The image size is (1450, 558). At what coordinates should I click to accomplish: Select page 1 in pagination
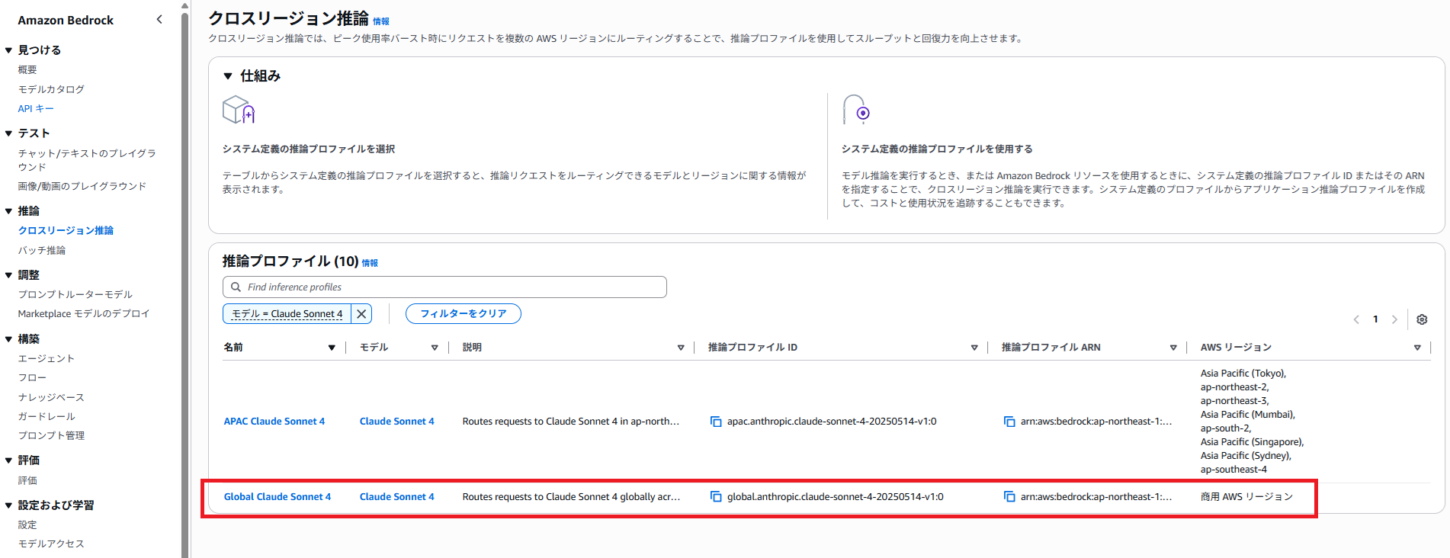(x=1375, y=319)
